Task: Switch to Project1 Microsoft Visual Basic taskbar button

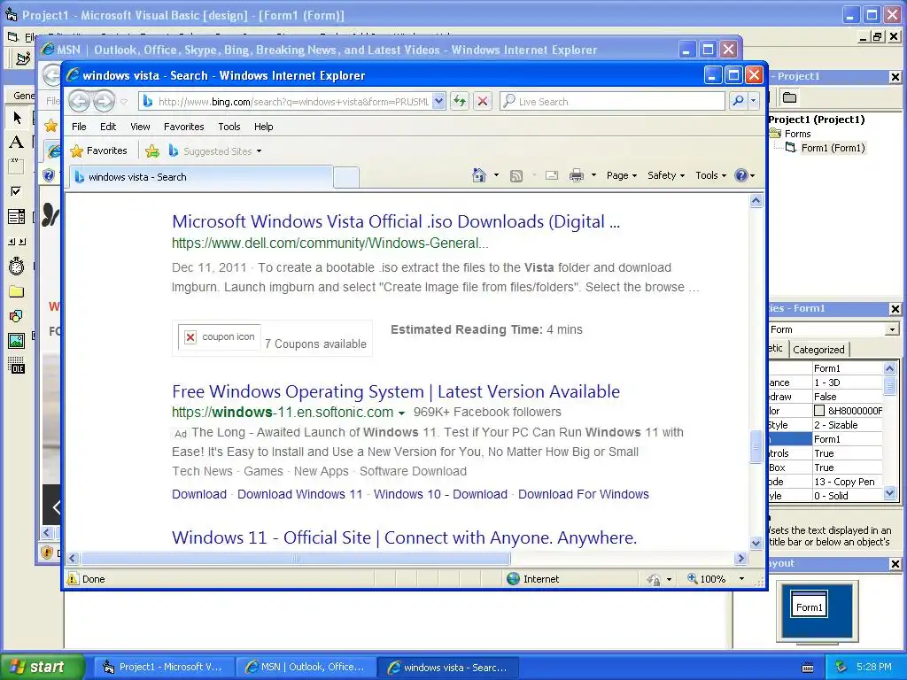Action: 164,667
